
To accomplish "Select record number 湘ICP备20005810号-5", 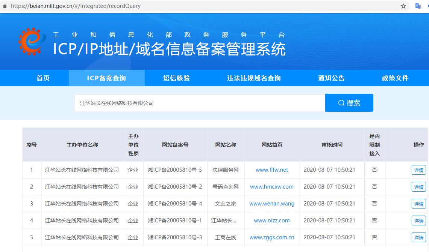I will tap(175, 170).
